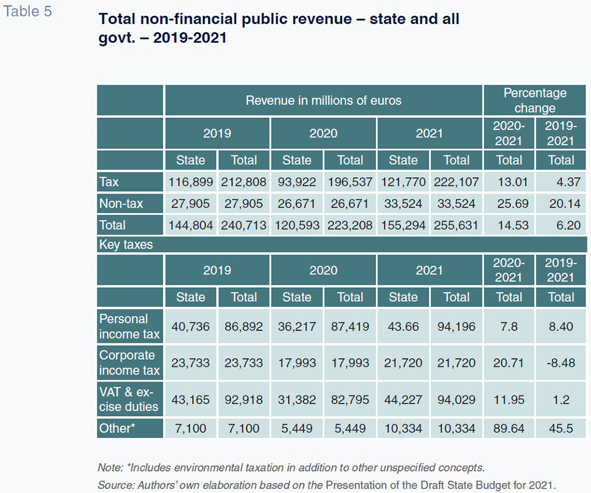Screen dimensions: 591x493
Task: Select Personal income tax value 43.66
Action: click(x=403, y=326)
